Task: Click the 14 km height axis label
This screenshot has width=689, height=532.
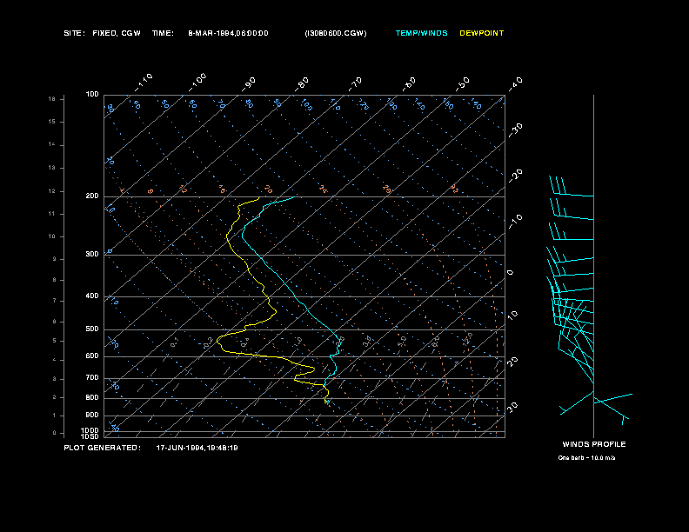Action: [x=52, y=144]
